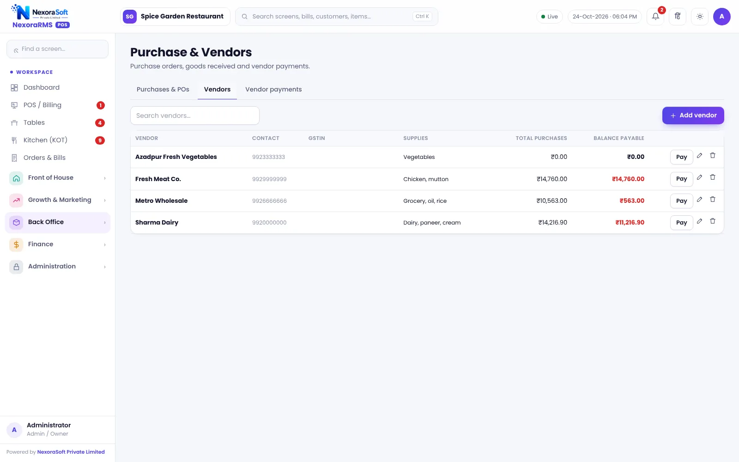
Task: Open Orders & Bills screen
Action: 58,158
